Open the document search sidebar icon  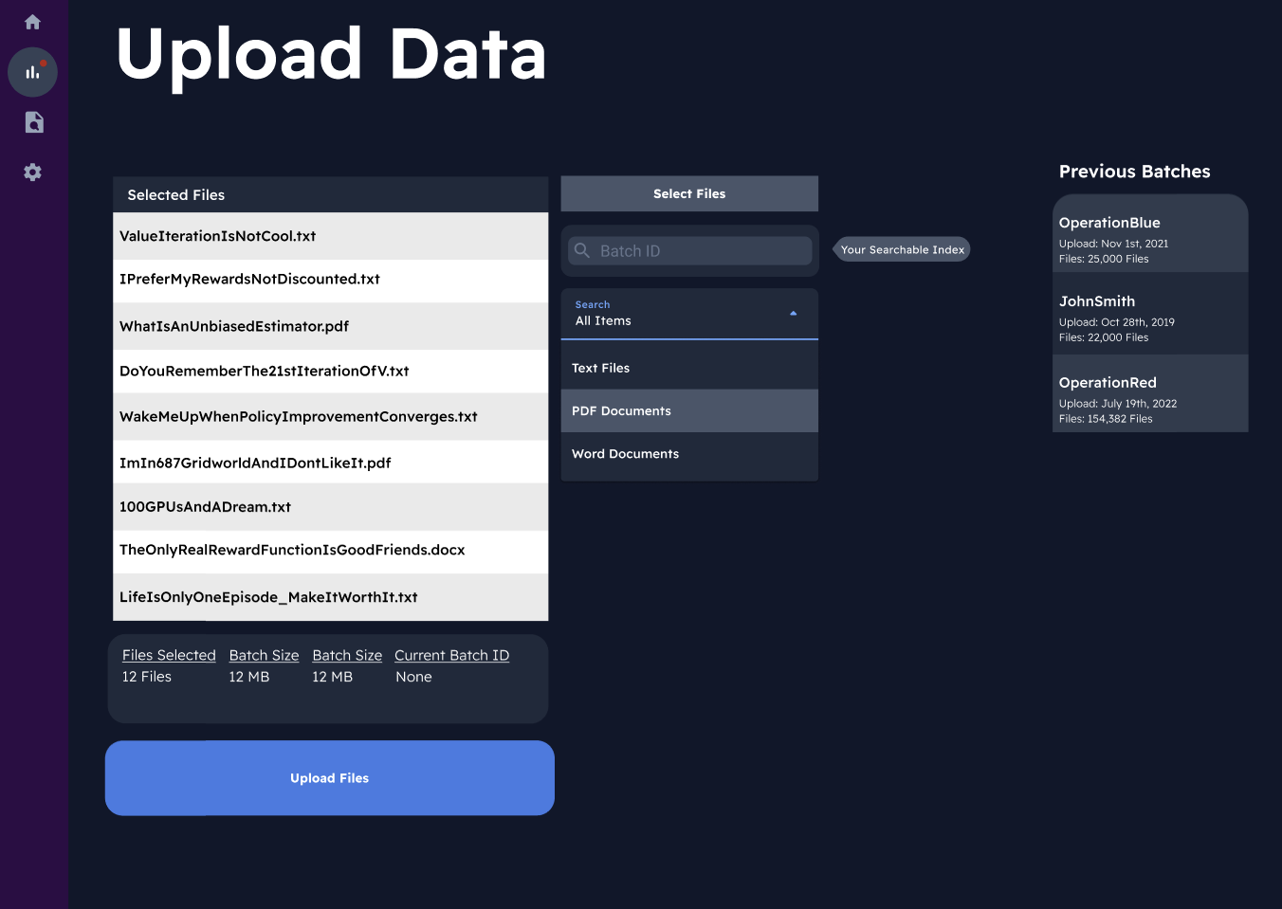[x=33, y=122]
